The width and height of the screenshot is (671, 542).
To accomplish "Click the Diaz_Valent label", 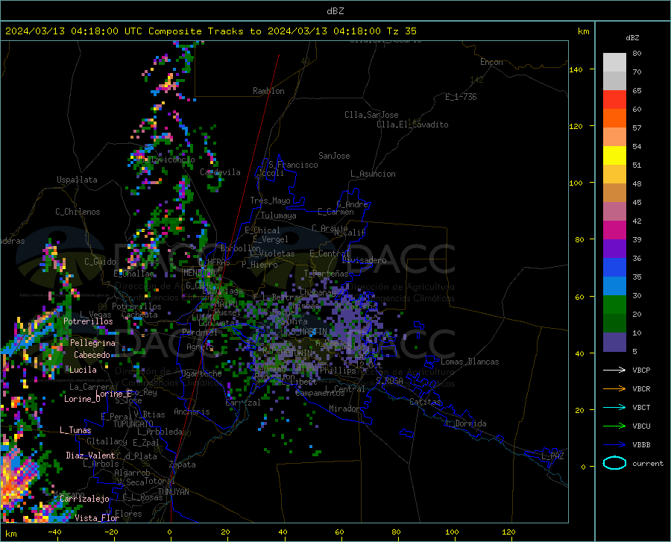I will 90,456.
